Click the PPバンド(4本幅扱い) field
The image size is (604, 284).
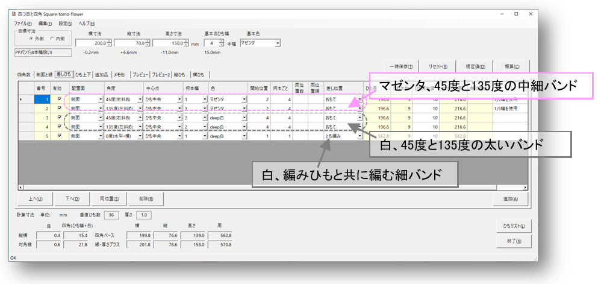42,52
